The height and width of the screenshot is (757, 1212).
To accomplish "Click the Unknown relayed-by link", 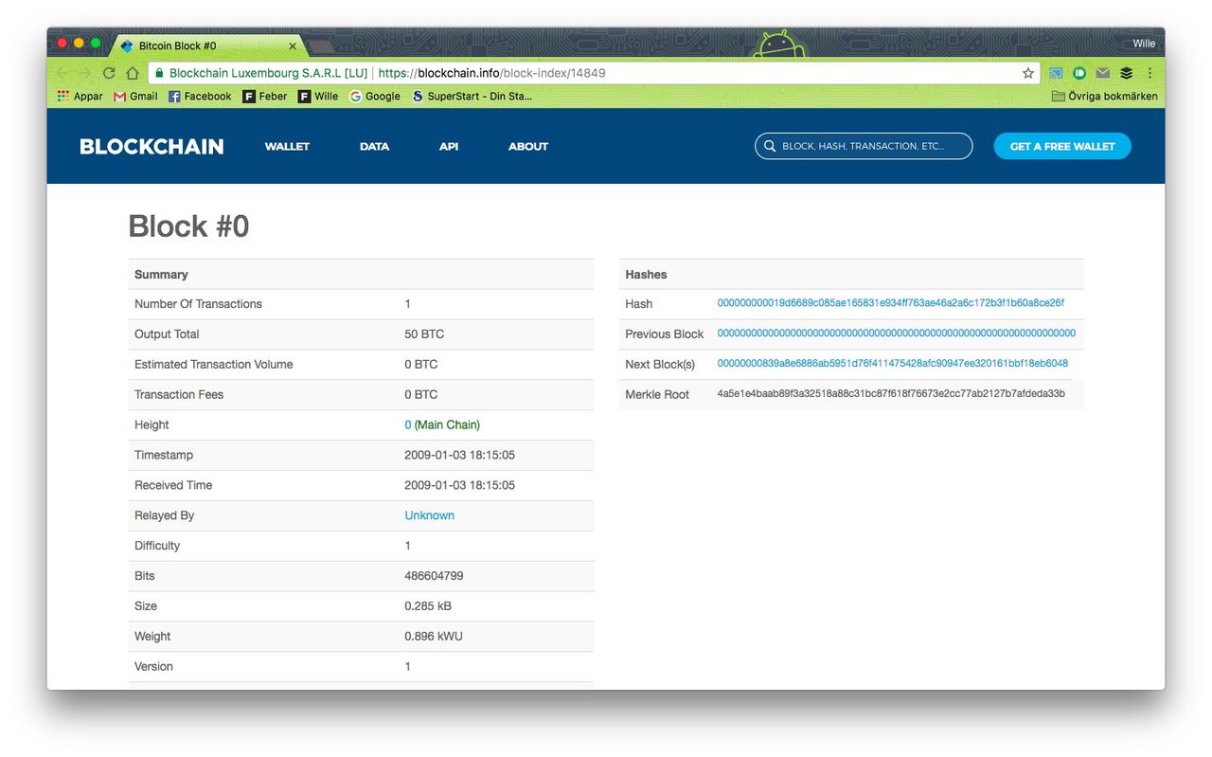I will click(429, 515).
